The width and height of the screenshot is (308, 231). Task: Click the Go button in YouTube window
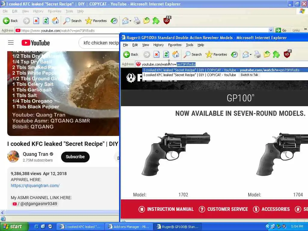tap(281, 30)
